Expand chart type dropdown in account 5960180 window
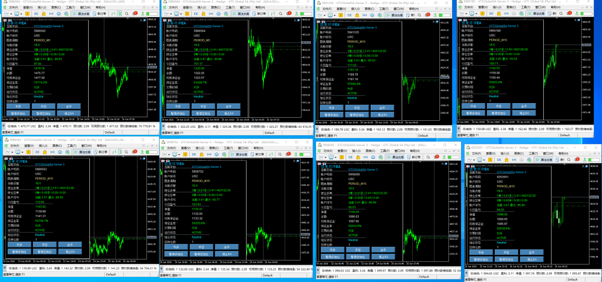 click(466, 14)
